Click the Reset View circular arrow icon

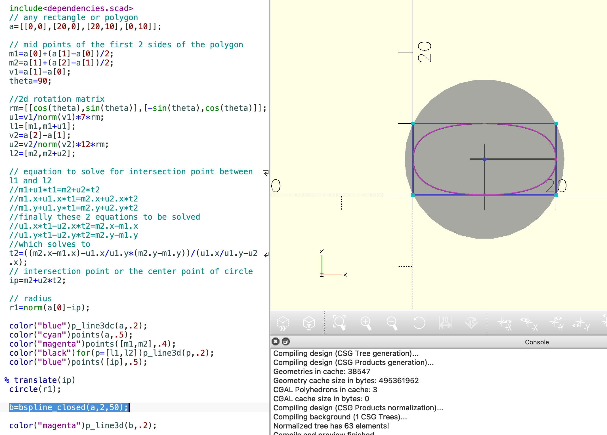coord(419,323)
